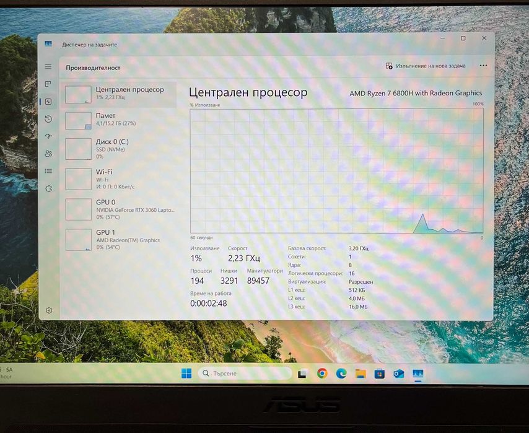Launch Google Chrome from the taskbar
This screenshot has width=529, height=433.
coord(322,374)
